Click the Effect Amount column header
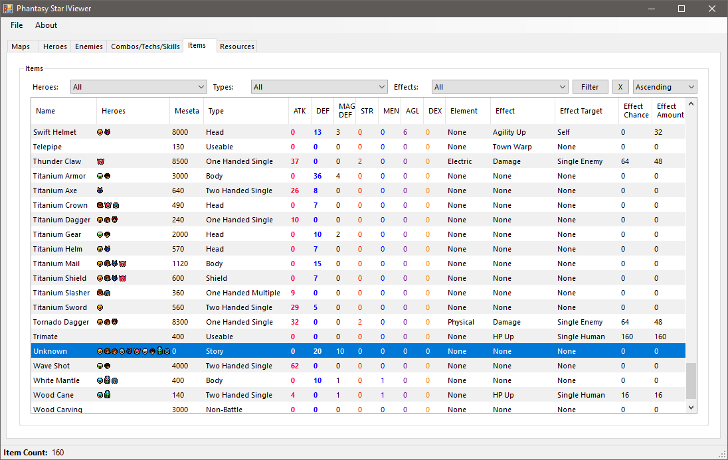This screenshot has height=460, width=728. tap(669, 111)
